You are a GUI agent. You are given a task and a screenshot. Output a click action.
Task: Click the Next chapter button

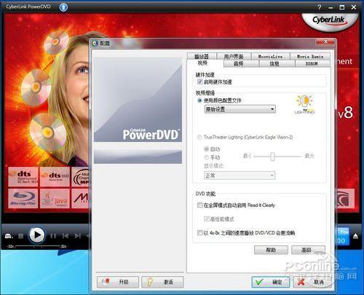point(78,236)
